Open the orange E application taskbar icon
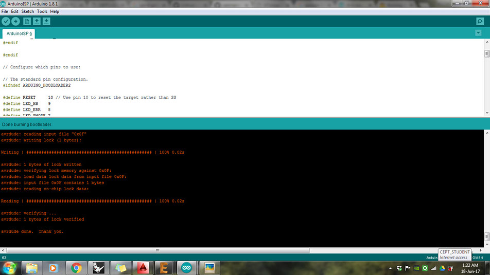This screenshot has width=490, height=275. point(165,268)
